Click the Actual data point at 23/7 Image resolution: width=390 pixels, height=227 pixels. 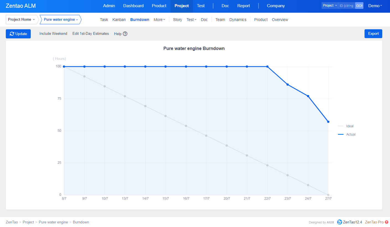(288, 85)
